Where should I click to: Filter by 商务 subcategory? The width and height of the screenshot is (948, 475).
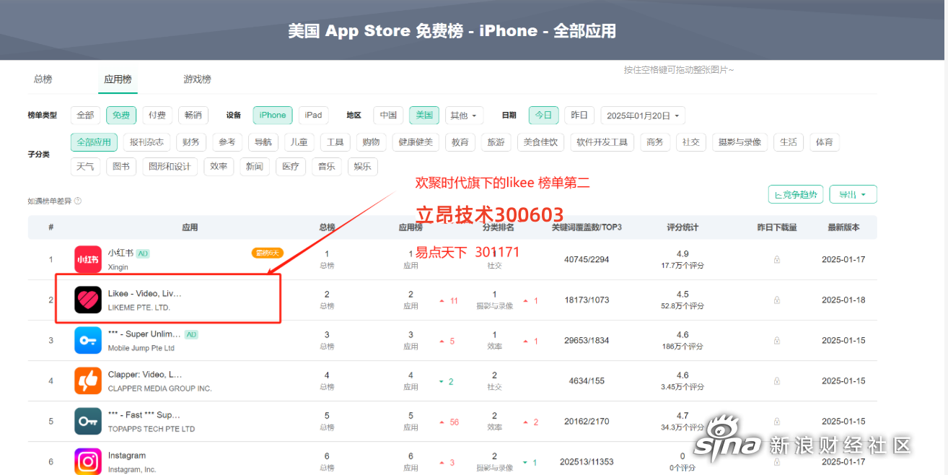655,142
